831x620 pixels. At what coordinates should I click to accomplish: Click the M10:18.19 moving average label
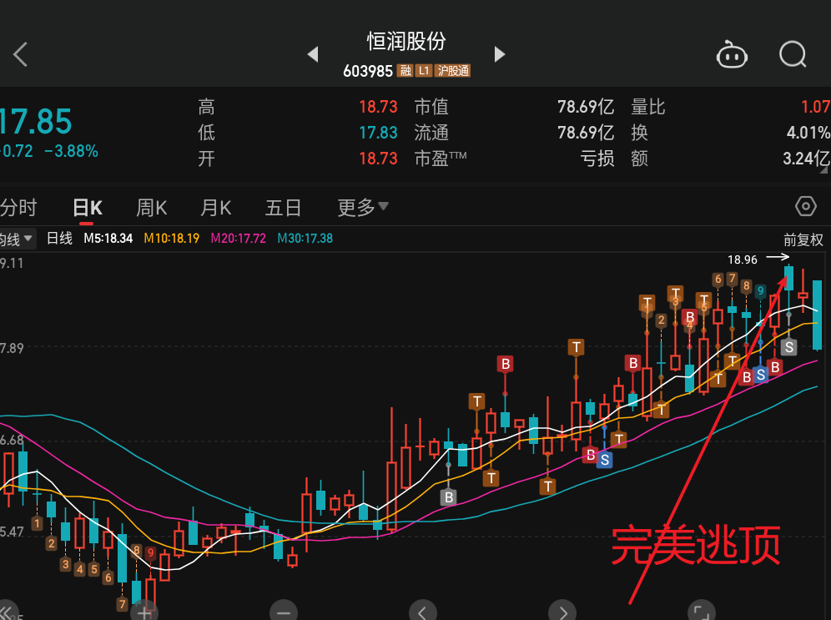pyautogui.click(x=172, y=239)
